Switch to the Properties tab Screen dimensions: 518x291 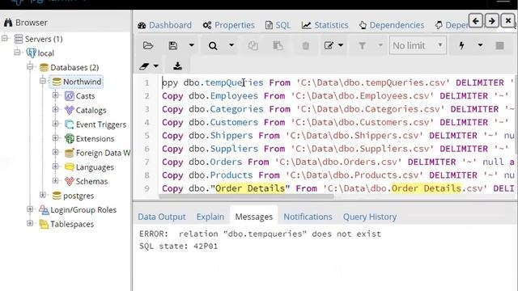(x=229, y=25)
